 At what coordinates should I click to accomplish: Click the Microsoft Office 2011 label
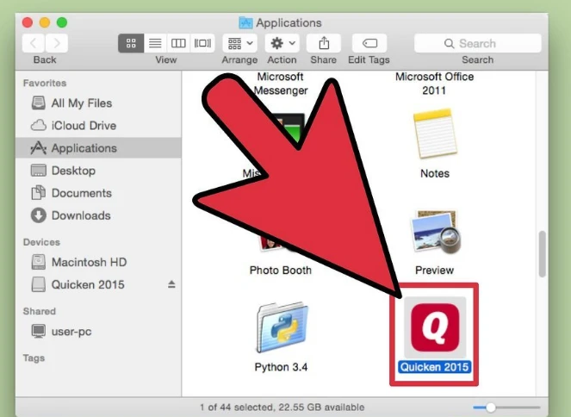(434, 84)
